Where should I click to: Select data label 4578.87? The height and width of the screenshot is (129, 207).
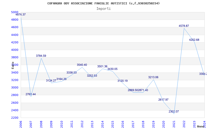click(x=184, y=26)
